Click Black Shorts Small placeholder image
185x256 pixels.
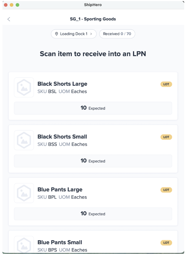pos(24,140)
